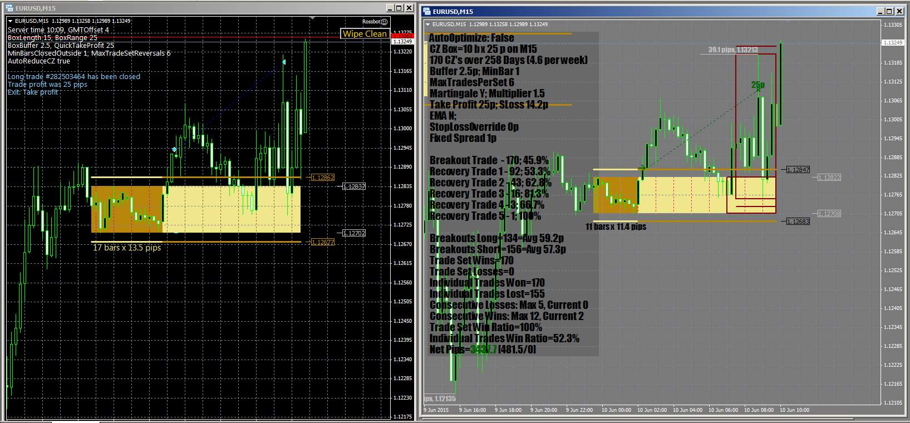Select the 1.12677 price label in left chart

point(323,242)
